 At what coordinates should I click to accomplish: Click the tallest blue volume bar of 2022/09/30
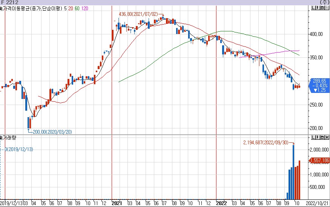click(x=293, y=172)
